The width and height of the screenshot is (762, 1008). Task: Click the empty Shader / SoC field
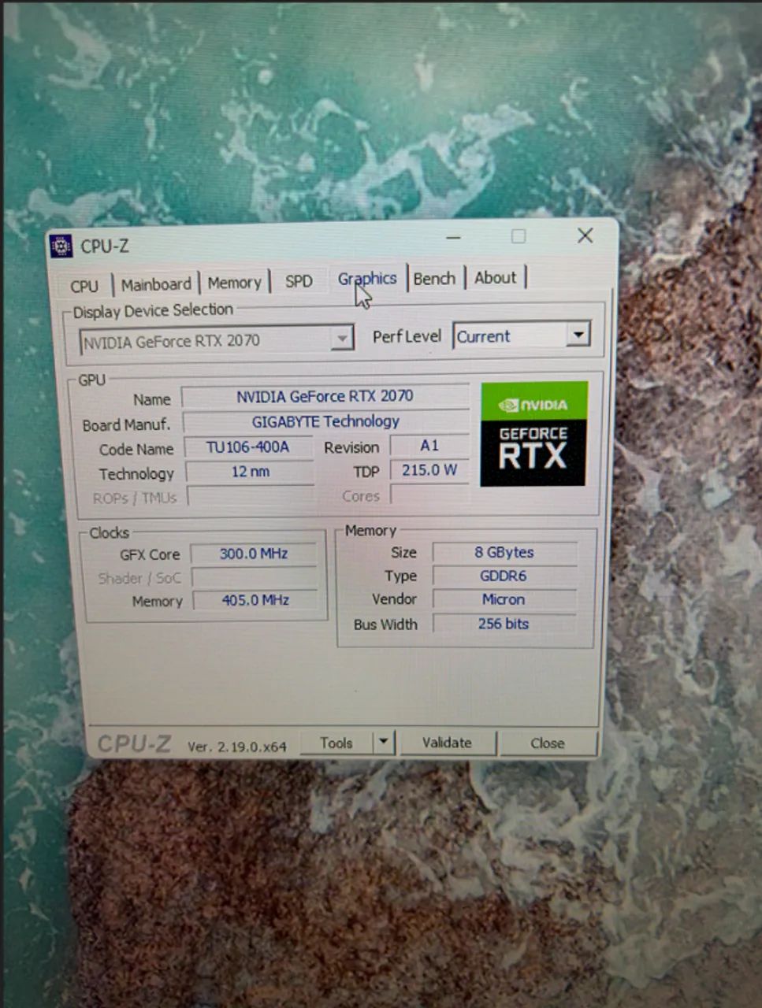point(255,577)
